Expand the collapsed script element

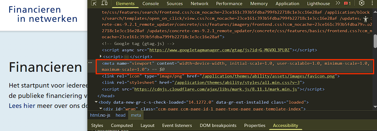(x=101, y=57)
